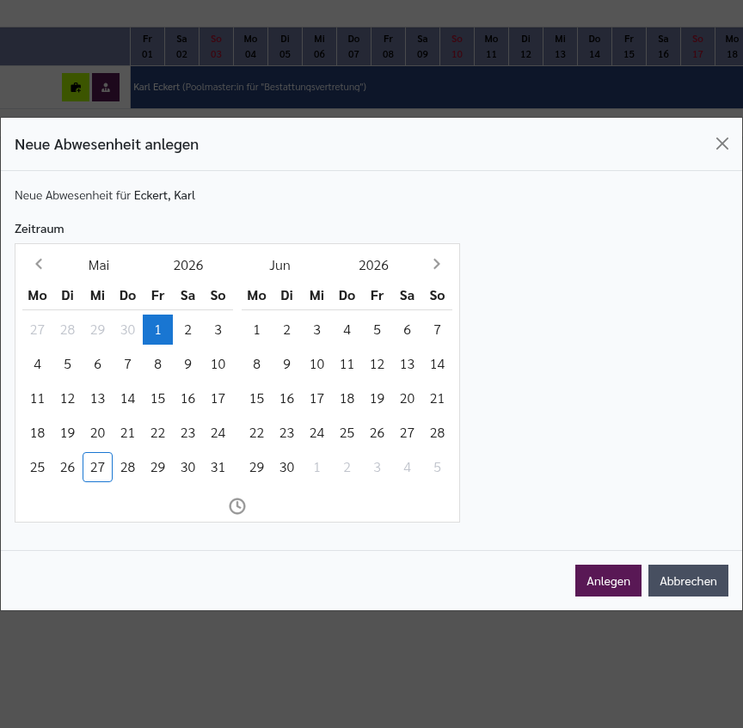This screenshot has width=743, height=728.
Task: Go to previous month in date picker
Action: click(39, 264)
